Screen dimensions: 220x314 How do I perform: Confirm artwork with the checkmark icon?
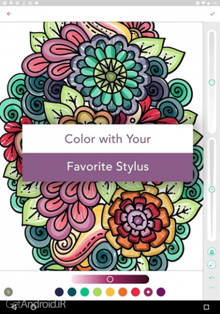coord(212,14)
